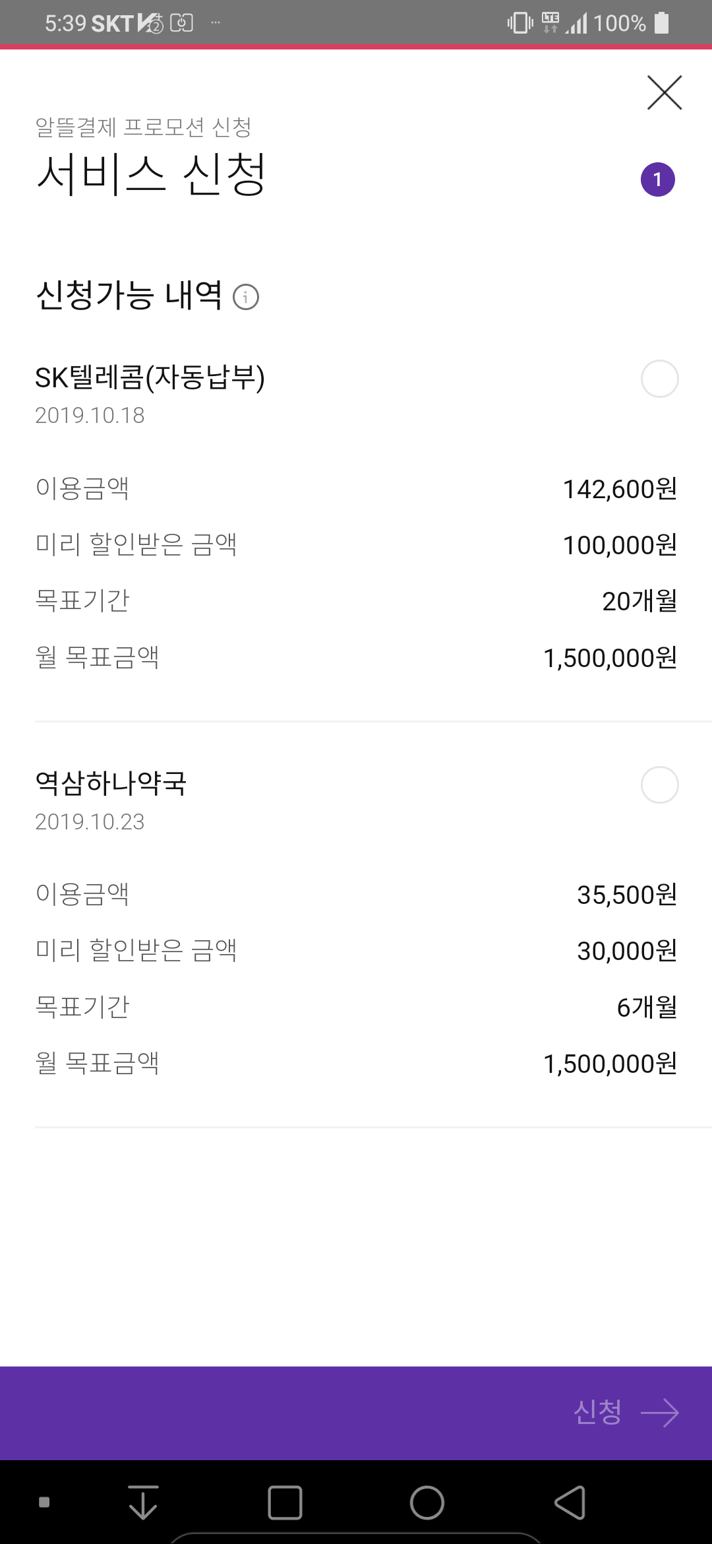Tap the down-arrow hide navigation icon
Screen dimensions: 712x1544
pyautogui.click(x=143, y=1502)
